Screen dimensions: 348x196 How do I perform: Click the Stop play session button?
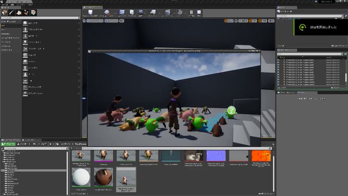coord(199,12)
